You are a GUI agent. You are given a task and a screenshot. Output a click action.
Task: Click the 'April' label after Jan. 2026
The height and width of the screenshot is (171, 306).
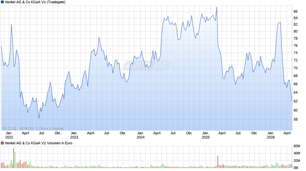coord(287,133)
